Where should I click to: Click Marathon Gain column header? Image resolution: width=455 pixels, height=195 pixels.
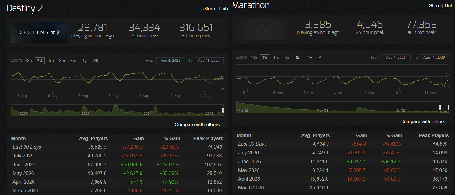[x=361, y=135]
